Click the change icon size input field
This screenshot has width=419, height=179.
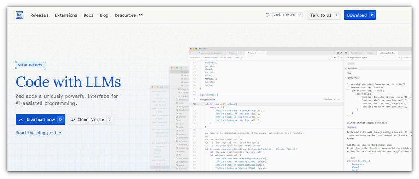pos(259,99)
